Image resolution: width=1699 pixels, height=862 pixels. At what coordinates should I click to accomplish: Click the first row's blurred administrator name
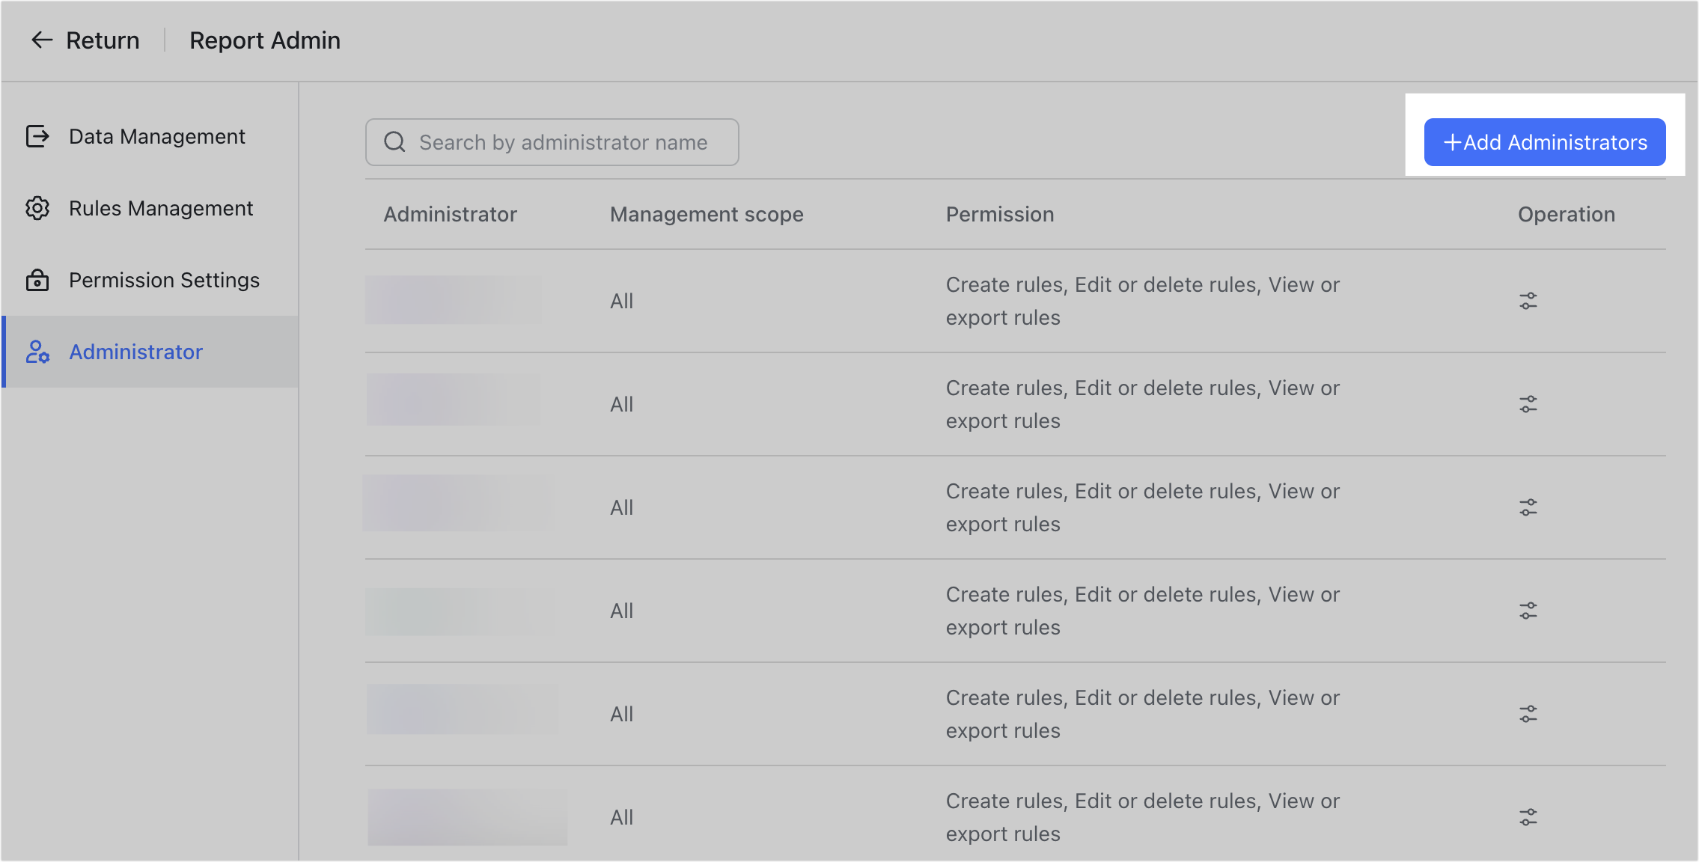click(454, 300)
